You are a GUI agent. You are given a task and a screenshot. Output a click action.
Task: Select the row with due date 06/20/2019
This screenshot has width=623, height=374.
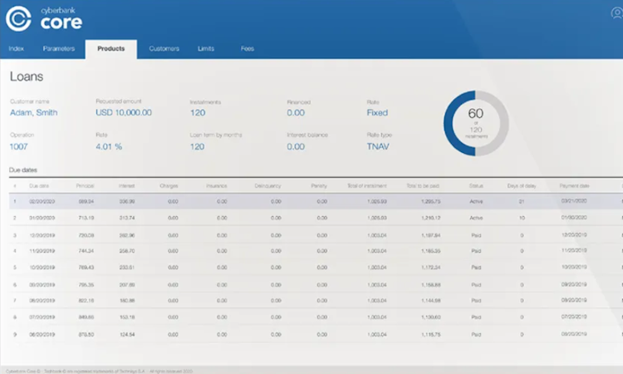click(x=316, y=335)
